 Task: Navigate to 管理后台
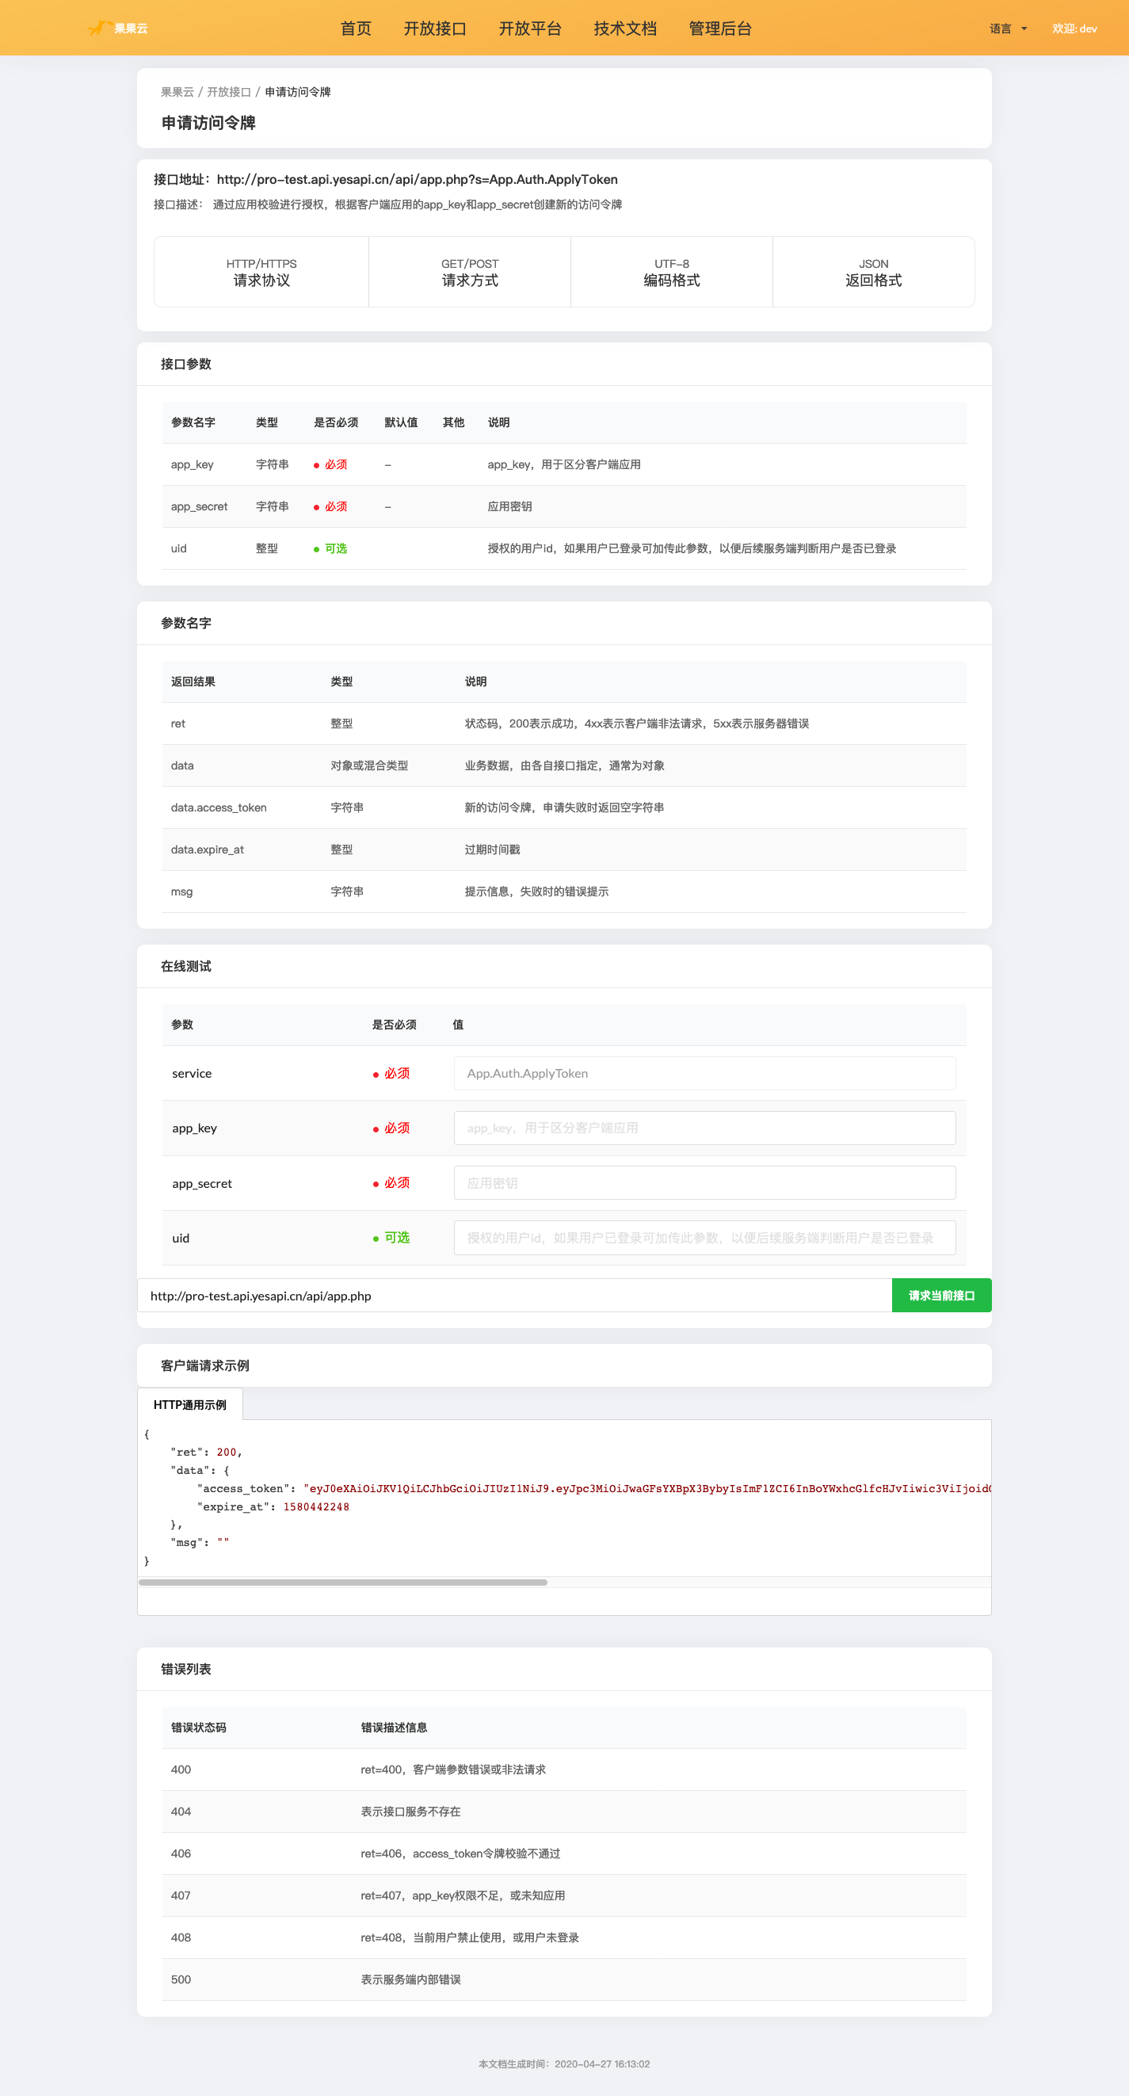click(720, 29)
